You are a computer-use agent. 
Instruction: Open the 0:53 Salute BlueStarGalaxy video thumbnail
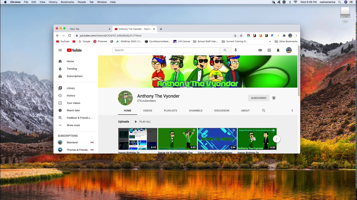[x=177, y=139]
